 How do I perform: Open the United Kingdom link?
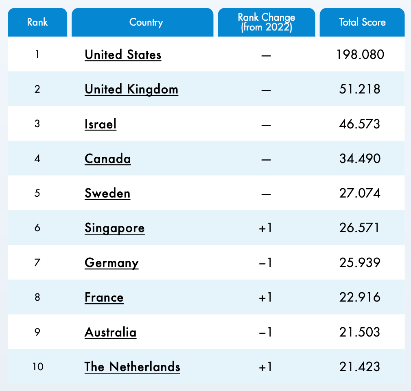[x=131, y=89]
